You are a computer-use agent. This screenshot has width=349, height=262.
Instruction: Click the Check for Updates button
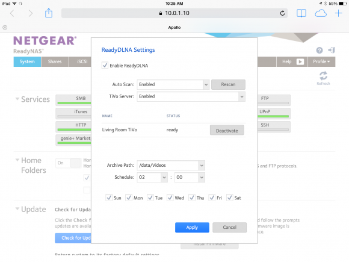click(73, 238)
